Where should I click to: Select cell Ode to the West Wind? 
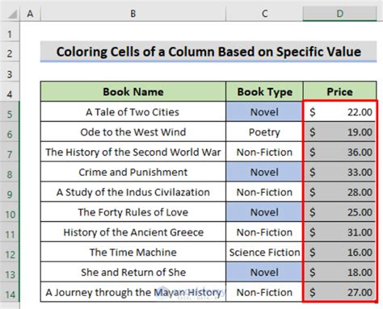133,132
